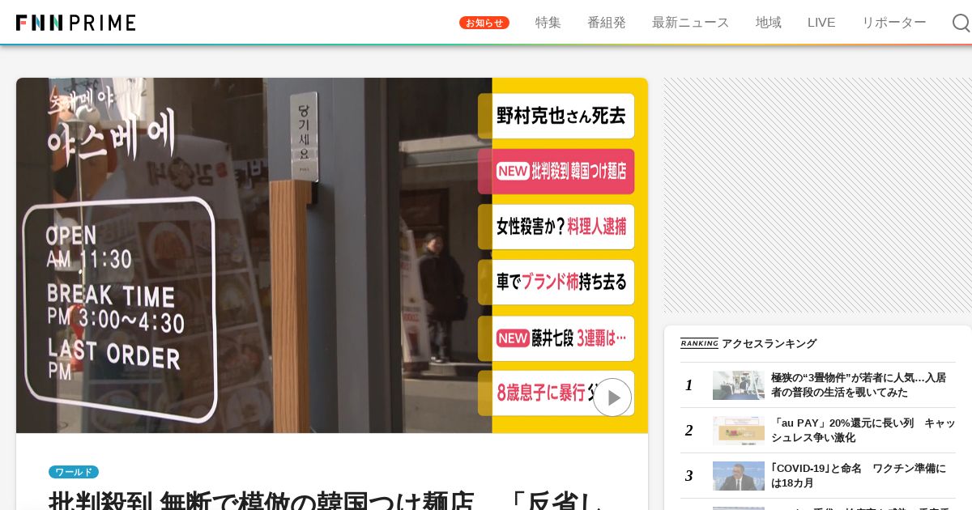
Task: Open ranking 2 article au PAY 20%還元
Action: coord(863,431)
